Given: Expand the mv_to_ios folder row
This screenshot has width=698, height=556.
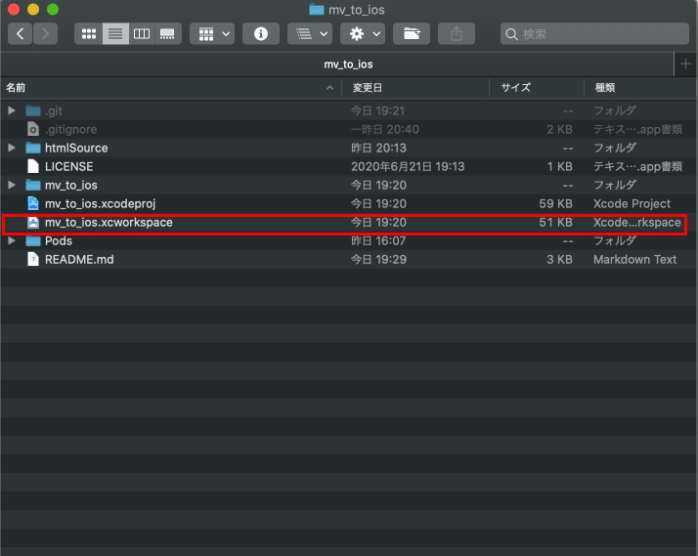Looking at the screenshot, I should [x=12, y=185].
